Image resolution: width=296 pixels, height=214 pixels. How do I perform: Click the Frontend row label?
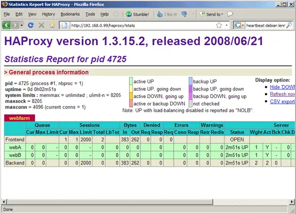tap(15, 139)
